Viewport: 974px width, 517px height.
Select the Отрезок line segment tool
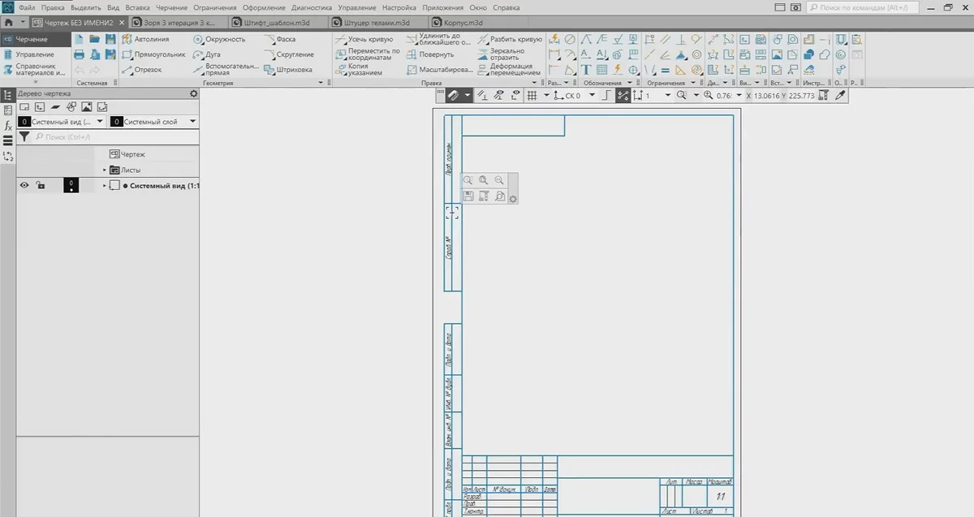142,70
